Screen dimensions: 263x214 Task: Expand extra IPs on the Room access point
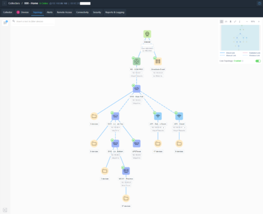point(163,127)
